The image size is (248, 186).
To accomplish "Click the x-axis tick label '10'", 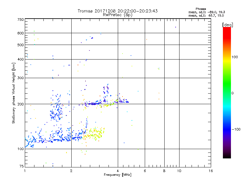I will [x=179, y=171].
